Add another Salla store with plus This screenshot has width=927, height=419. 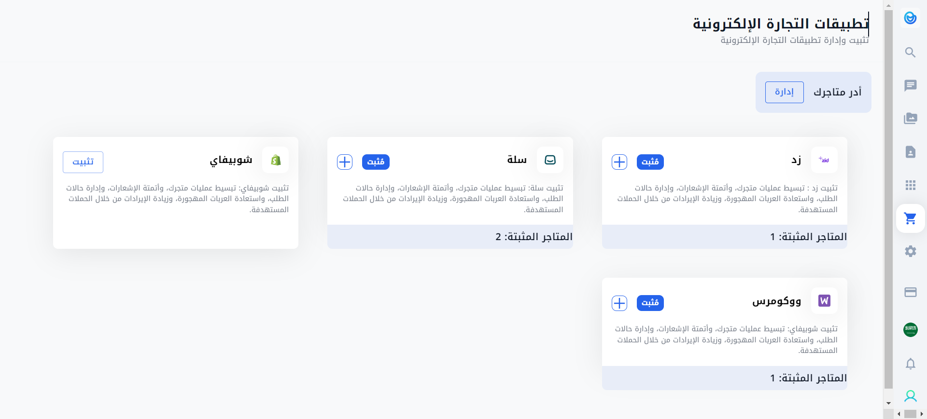click(345, 162)
